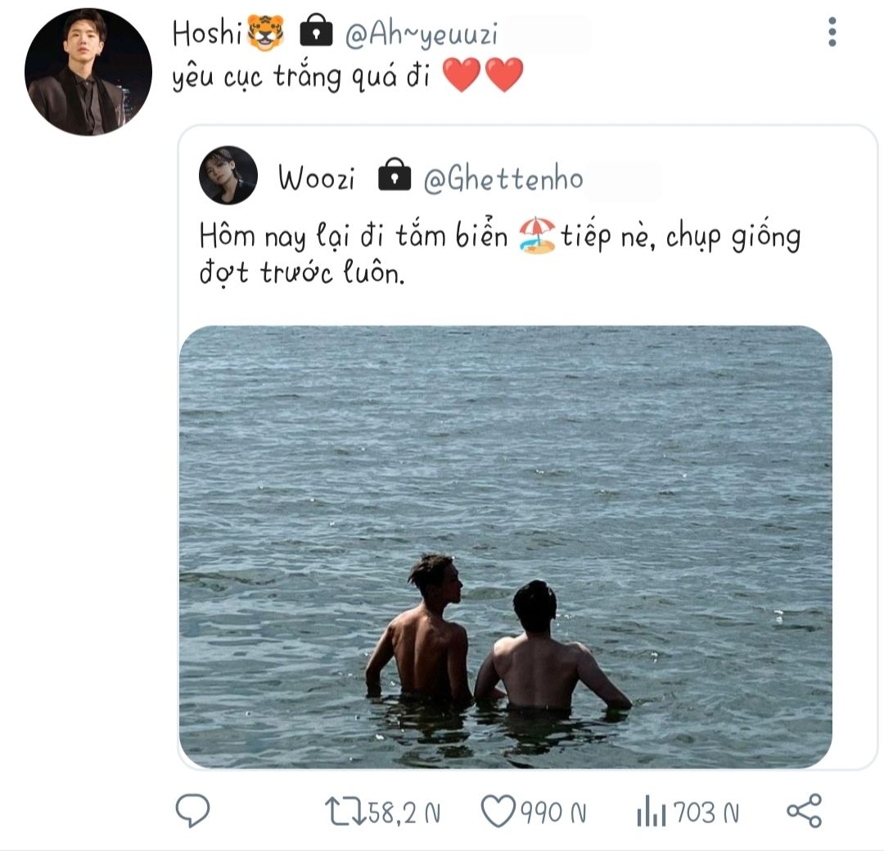Click the lock icon next to Hoshi
Viewport: 884px width, 851px height.
tap(316, 33)
